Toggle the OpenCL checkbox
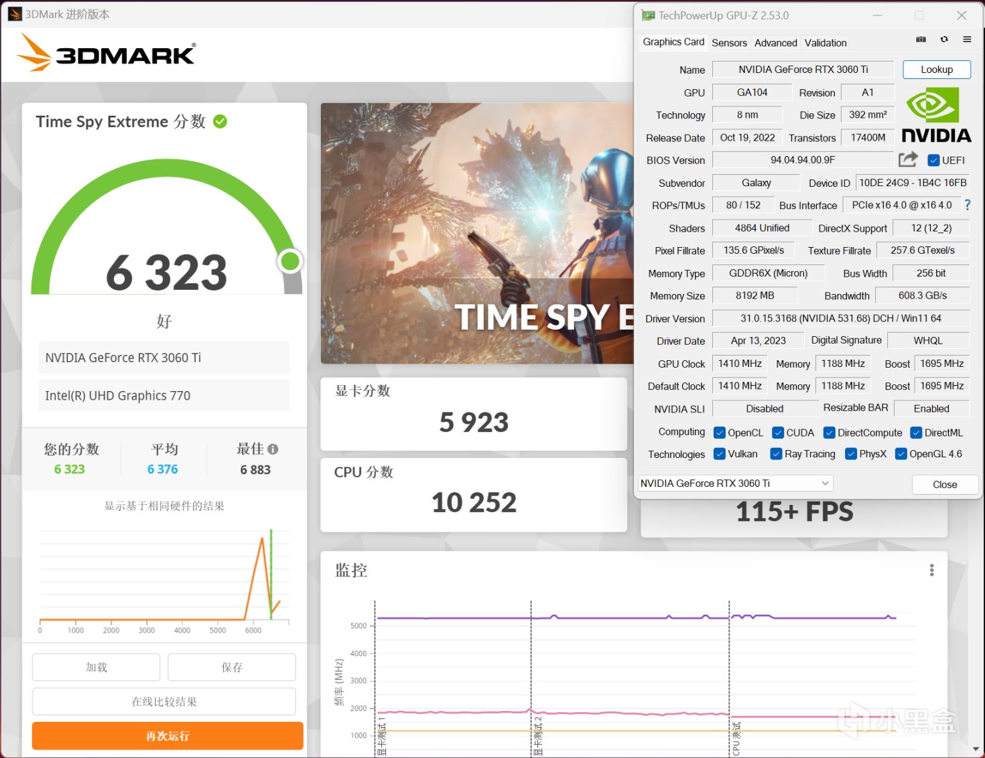Screen dimensions: 985x758 pos(720,433)
